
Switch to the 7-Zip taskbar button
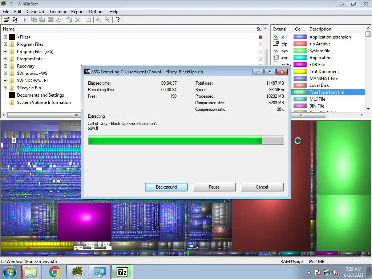click(122, 272)
